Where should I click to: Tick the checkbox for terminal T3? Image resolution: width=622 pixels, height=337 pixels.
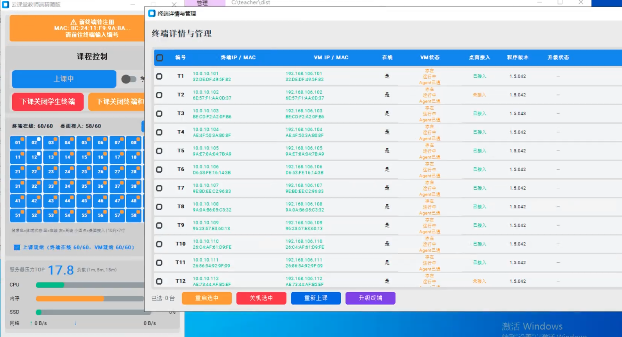159,114
